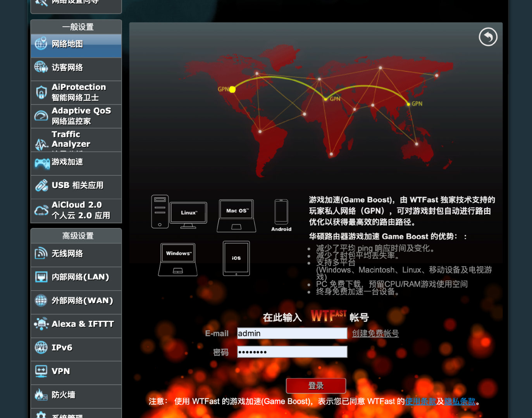Open USB 相关应用 menu item
This screenshot has height=418, width=532.
click(76, 187)
